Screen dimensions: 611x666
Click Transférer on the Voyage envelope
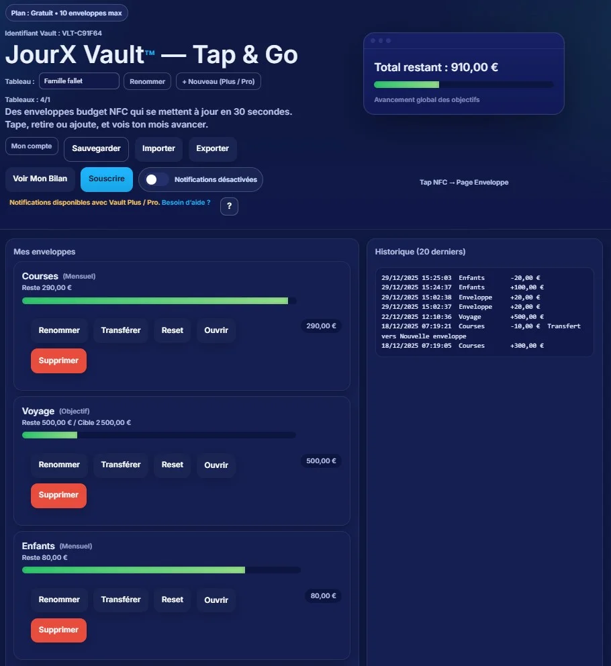(x=121, y=465)
